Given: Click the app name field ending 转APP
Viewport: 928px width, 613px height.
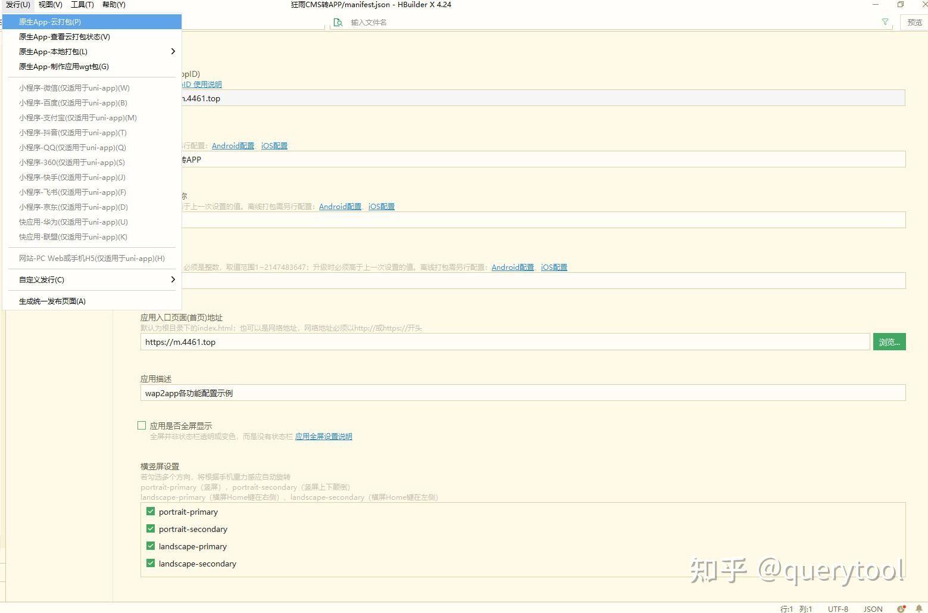Looking at the screenshot, I should [x=543, y=160].
